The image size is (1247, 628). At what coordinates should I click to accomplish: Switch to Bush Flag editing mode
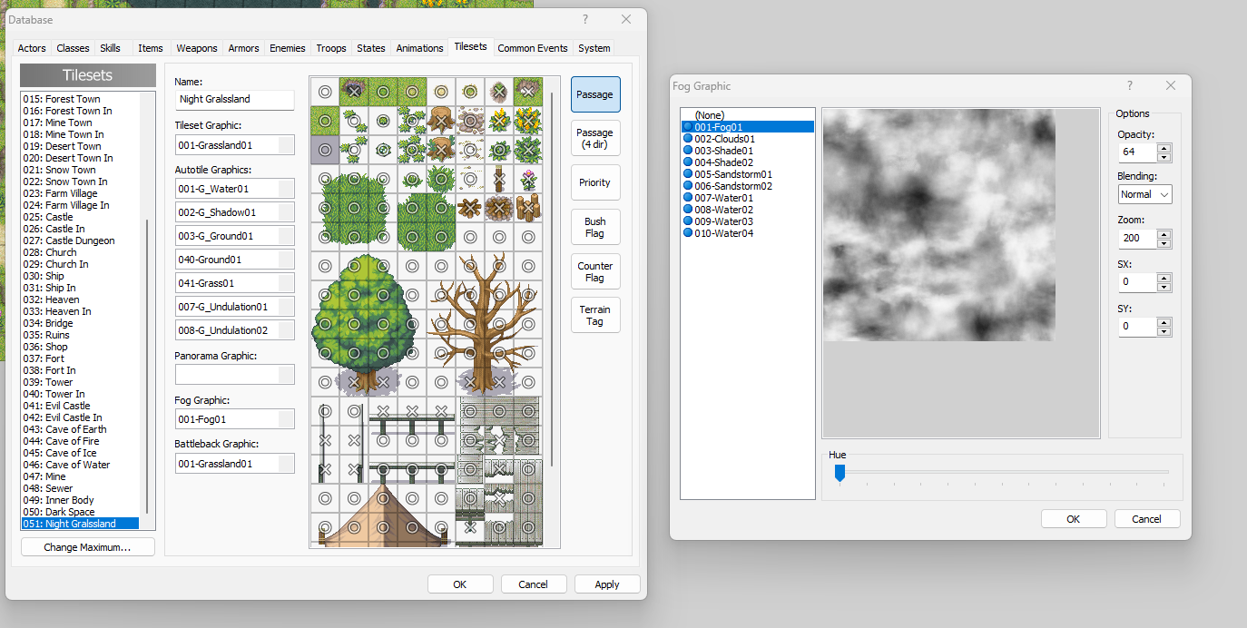[595, 227]
